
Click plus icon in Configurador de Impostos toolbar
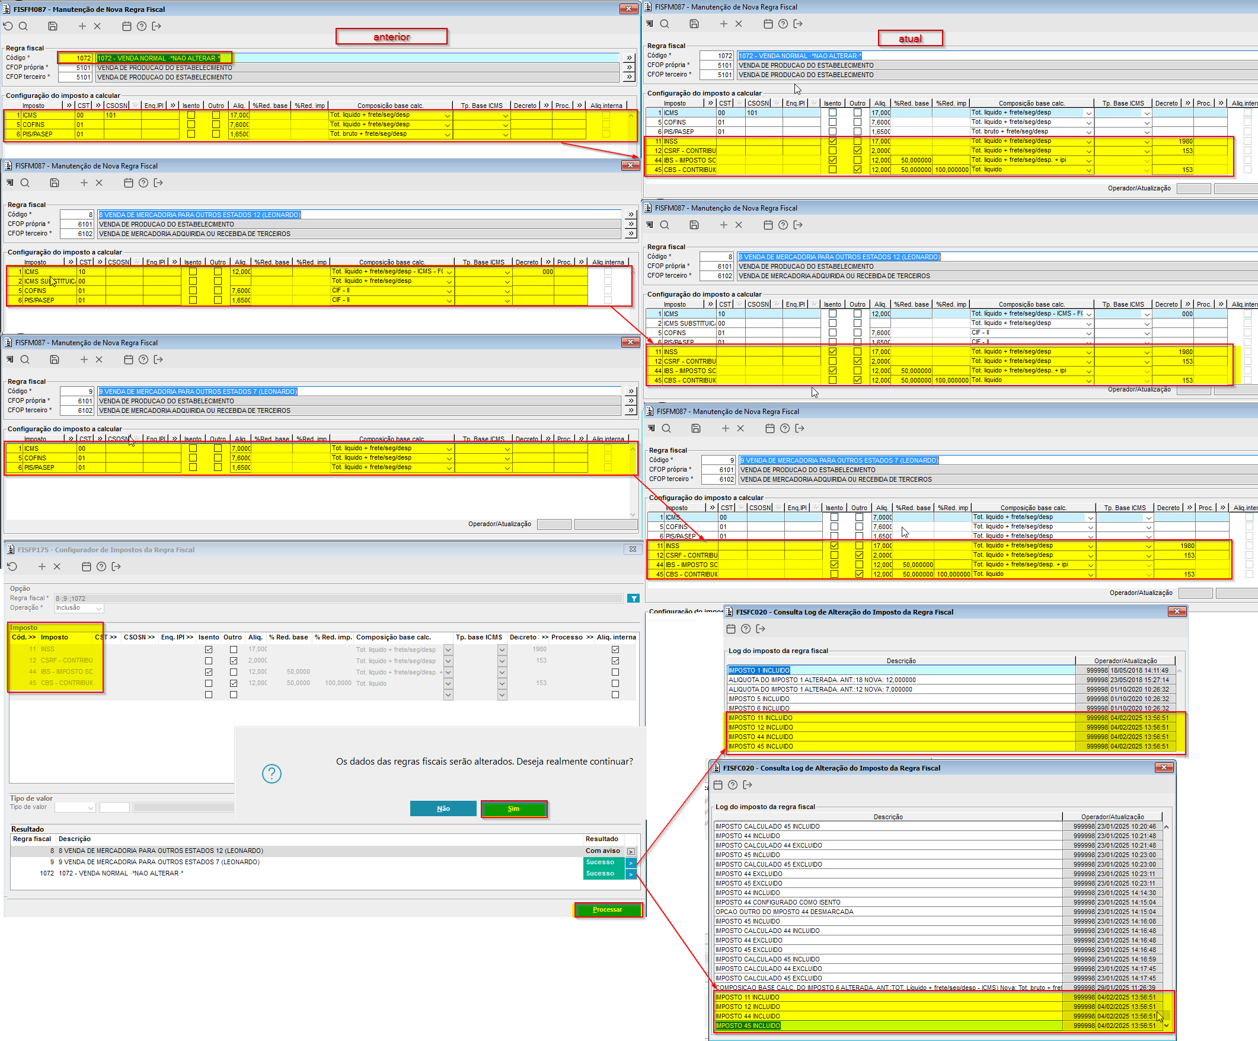42,566
